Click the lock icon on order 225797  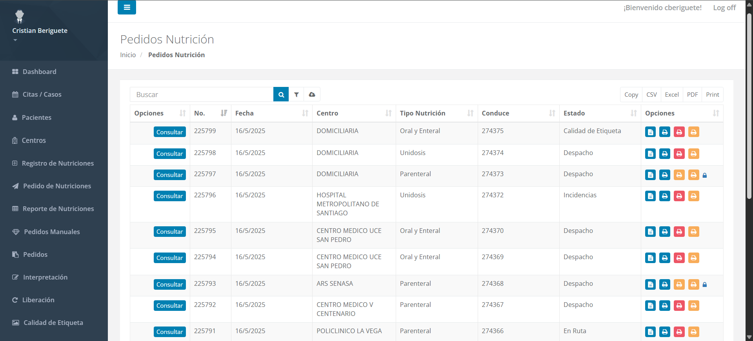pyautogui.click(x=705, y=175)
